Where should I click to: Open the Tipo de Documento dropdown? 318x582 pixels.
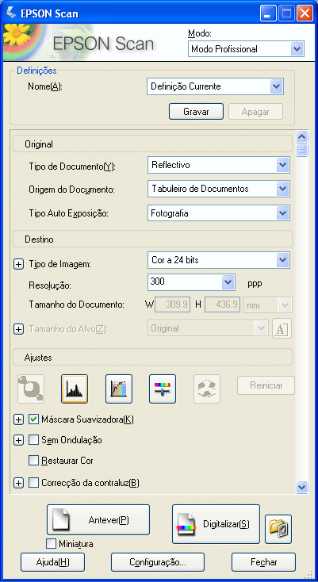pos(219,165)
